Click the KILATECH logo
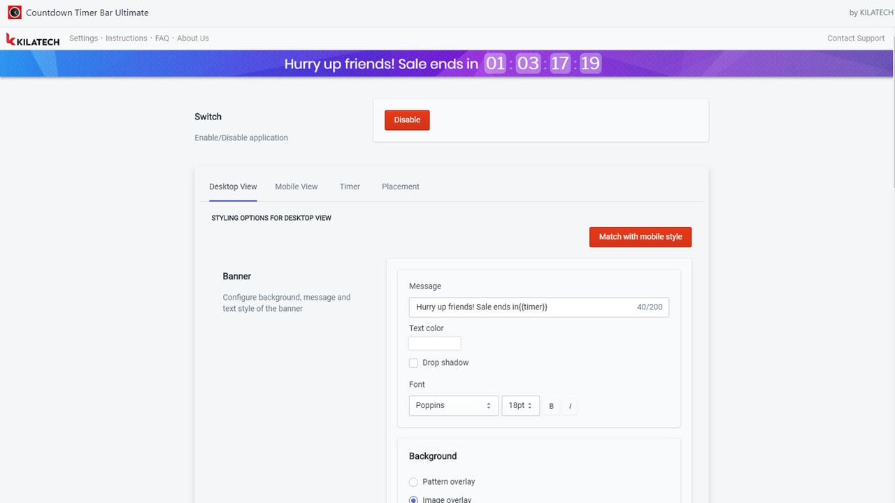Viewport: 895px width, 503px height. point(33,40)
